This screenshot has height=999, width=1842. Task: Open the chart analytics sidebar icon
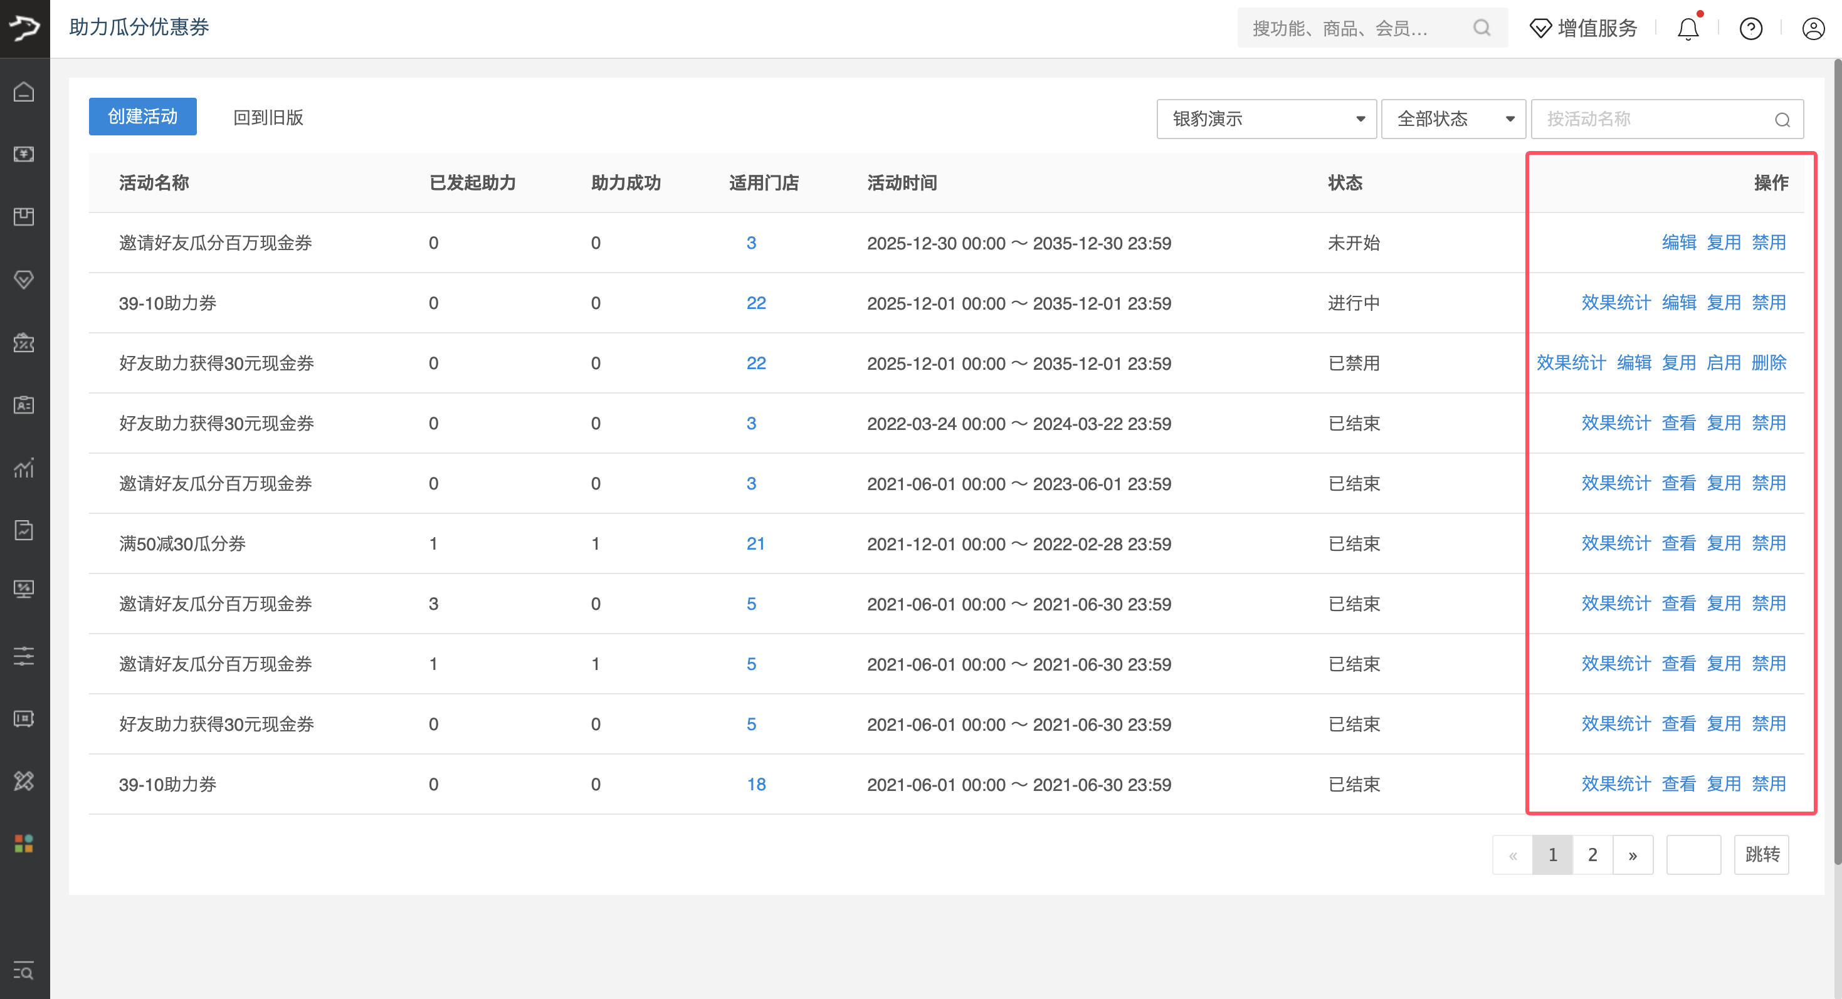[x=24, y=468]
